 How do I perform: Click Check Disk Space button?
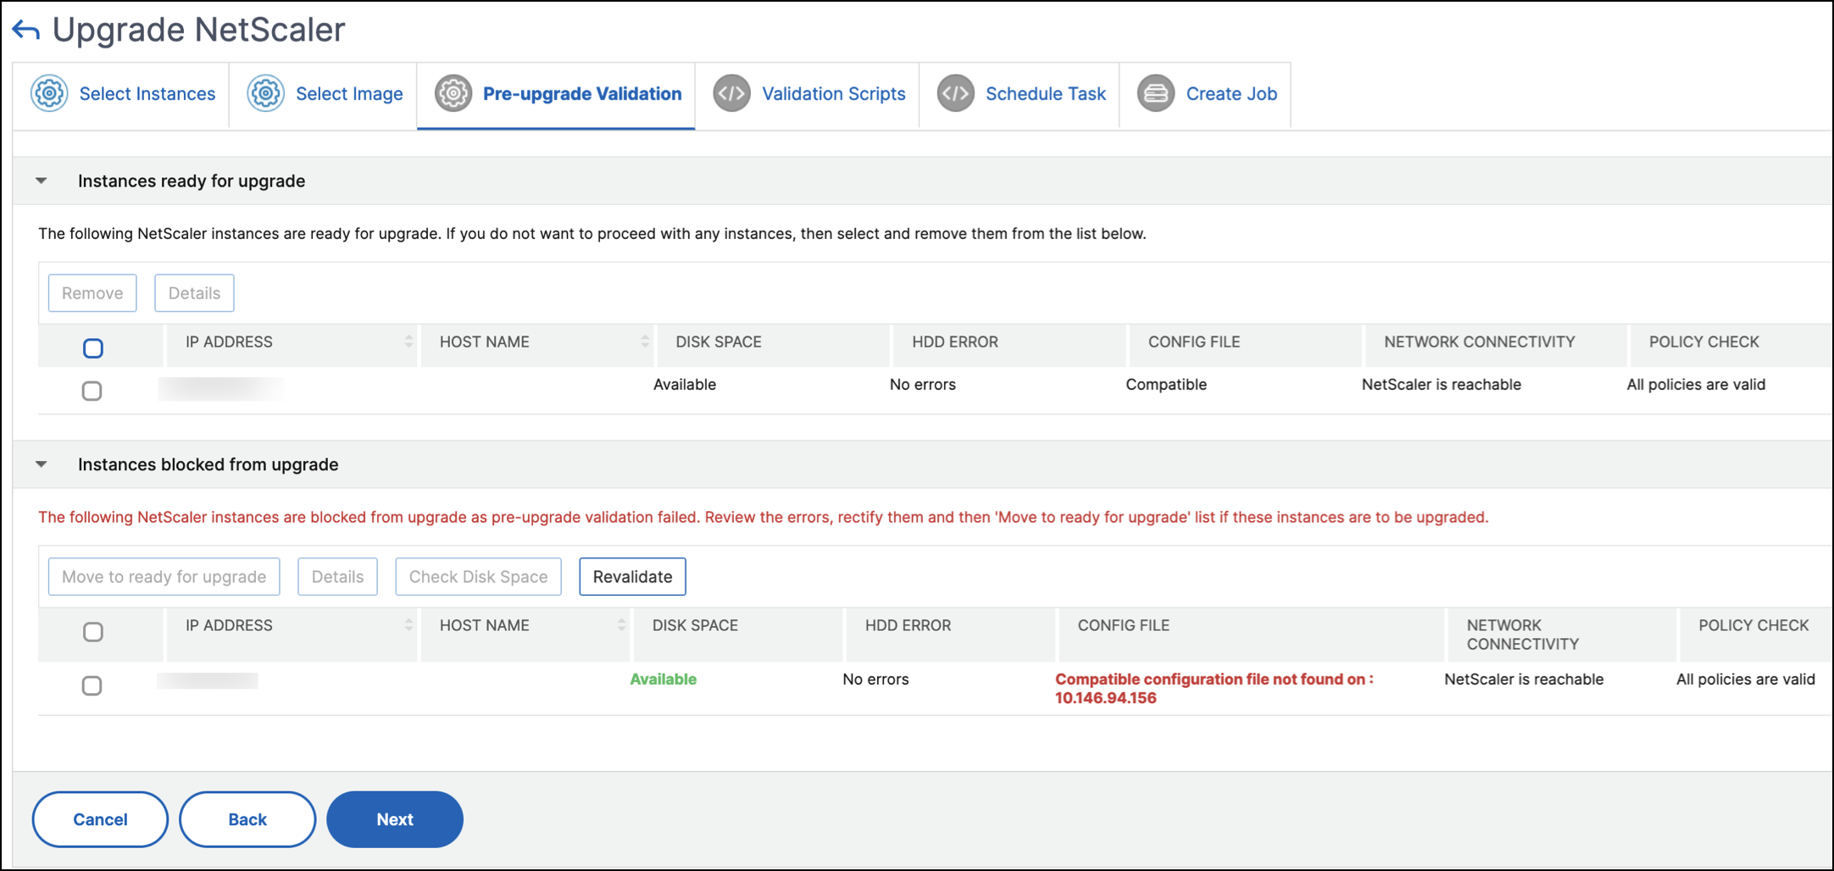478,577
